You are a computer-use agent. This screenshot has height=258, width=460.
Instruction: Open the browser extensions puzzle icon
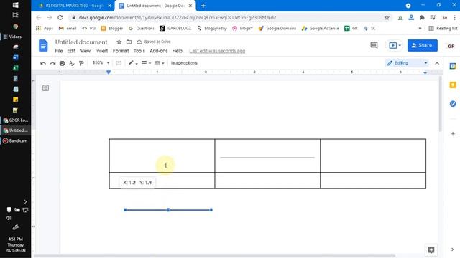(422, 17)
